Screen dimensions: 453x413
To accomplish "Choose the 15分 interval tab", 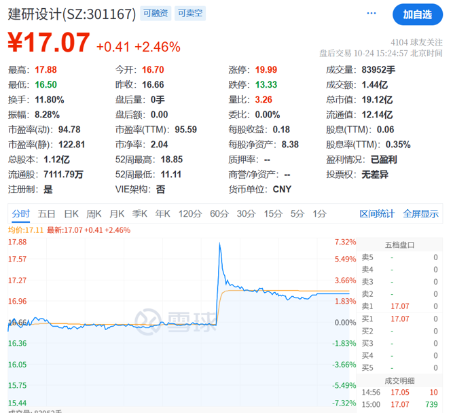I will click(272, 213).
